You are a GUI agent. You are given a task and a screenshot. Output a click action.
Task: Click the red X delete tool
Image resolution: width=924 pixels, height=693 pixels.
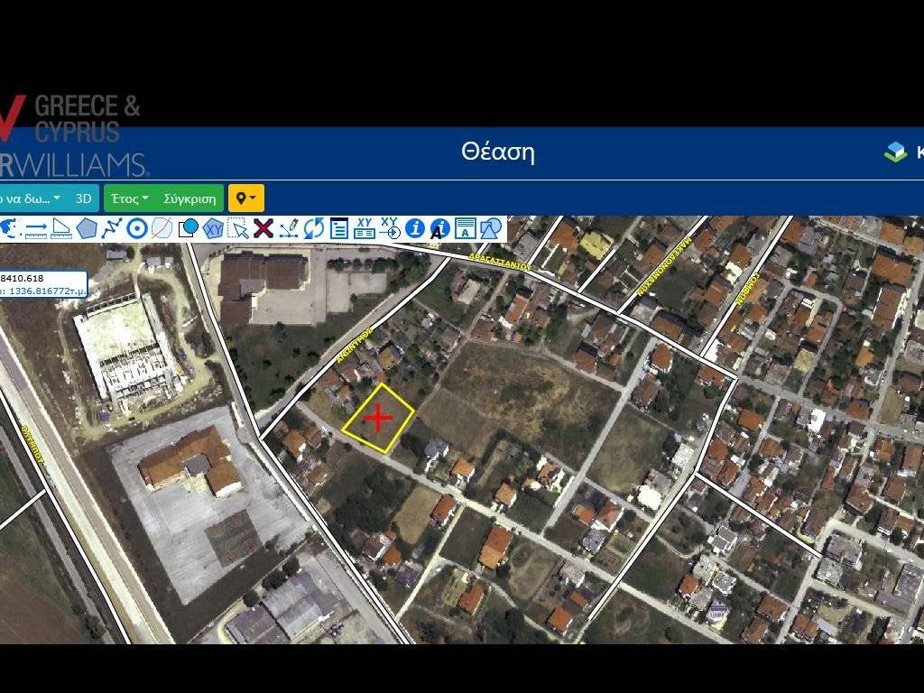pyautogui.click(x=263, y=228)
